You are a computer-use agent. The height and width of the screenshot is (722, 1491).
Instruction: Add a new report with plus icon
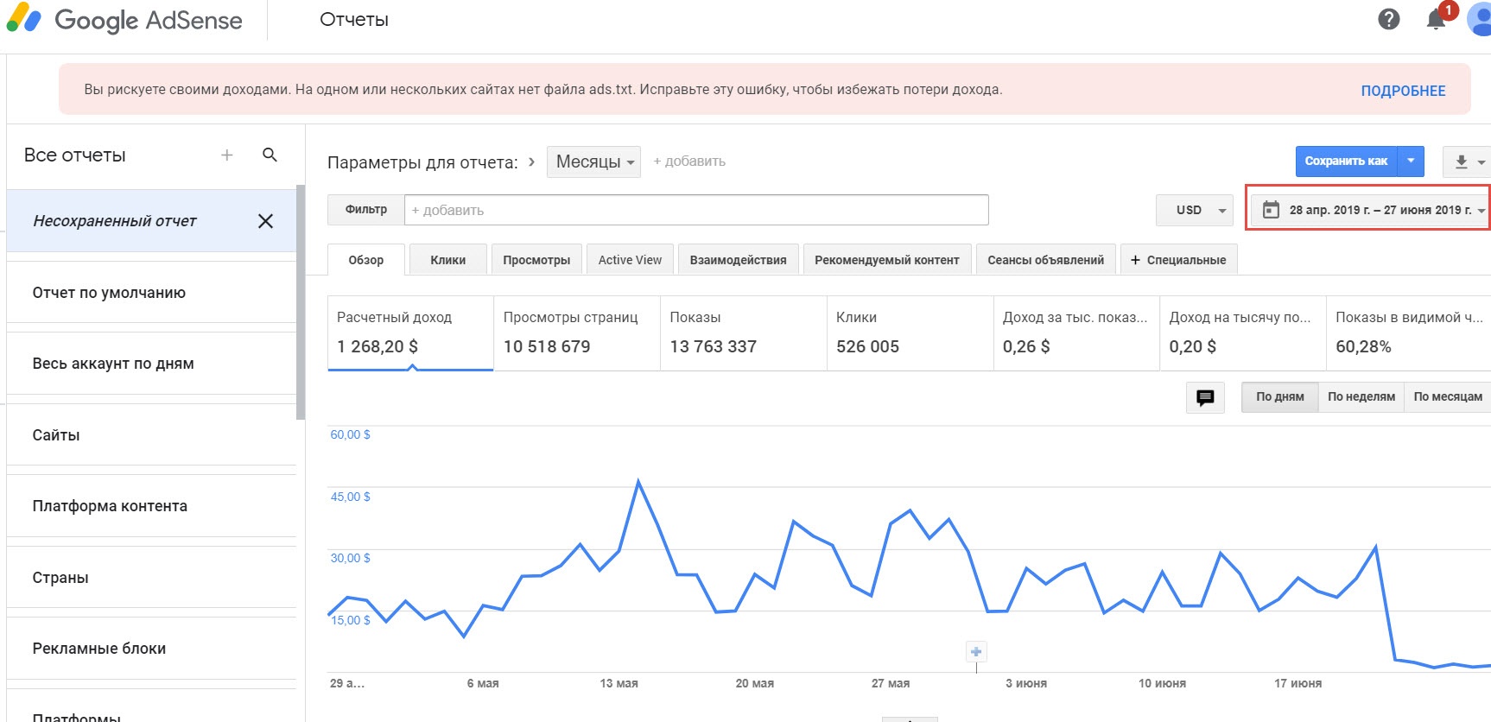tap(227, 155)
